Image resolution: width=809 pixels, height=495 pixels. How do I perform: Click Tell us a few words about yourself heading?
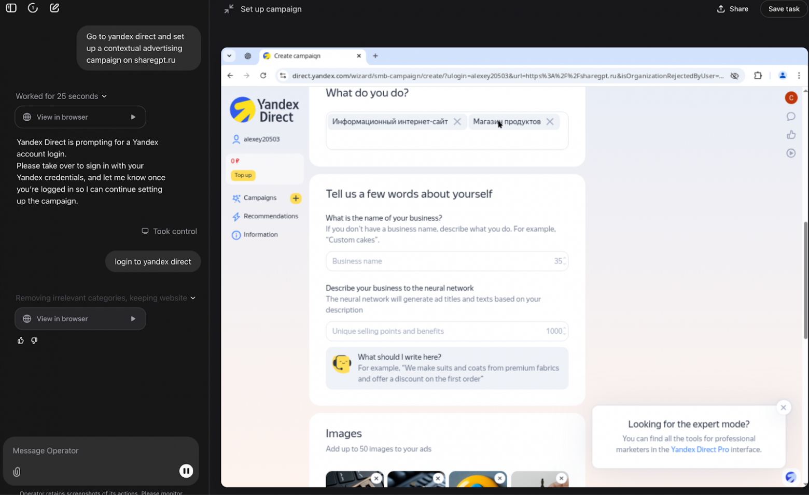tap(409, 194)
